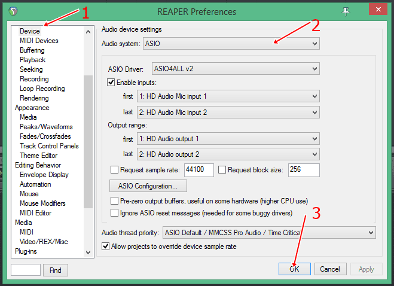Select MIDI page under Media category
Image resolution: width=394 pixels, height=286 pixels.
click(x=26, y=232)
